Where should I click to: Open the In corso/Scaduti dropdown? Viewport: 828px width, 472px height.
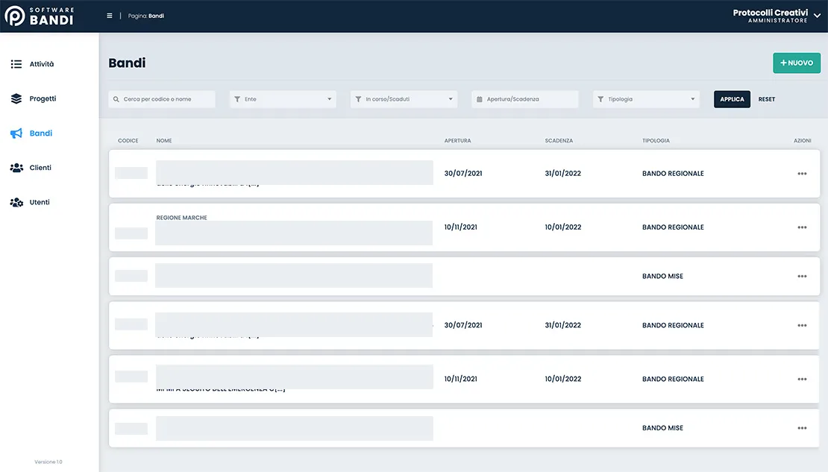pyautogui.click(x=404, y=99)
